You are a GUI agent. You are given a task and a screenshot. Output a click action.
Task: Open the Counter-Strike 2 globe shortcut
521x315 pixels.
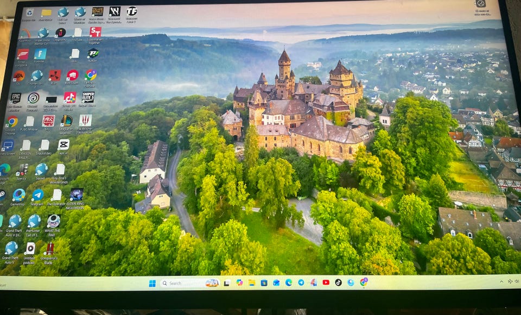click(36, 76)
